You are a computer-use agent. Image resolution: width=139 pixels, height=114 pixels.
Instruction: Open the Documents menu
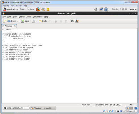coord(37,17)
